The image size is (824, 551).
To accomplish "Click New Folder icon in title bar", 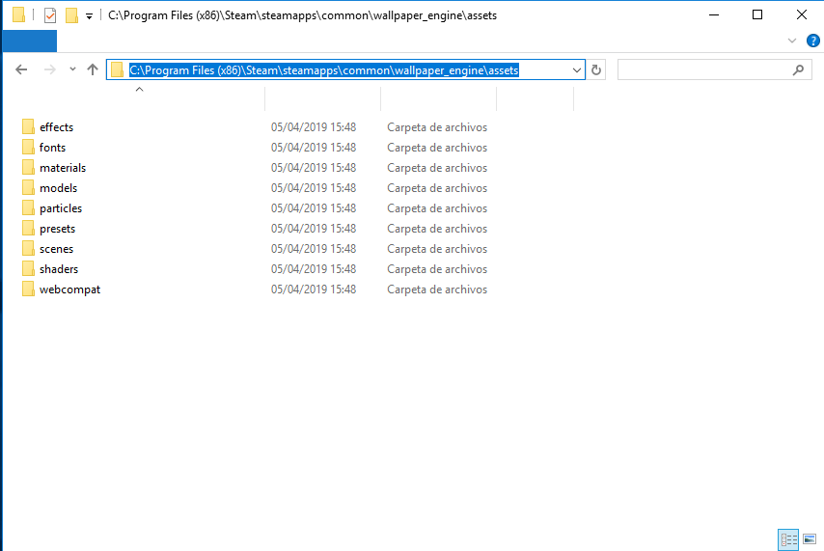I will (x=71, y=15).
